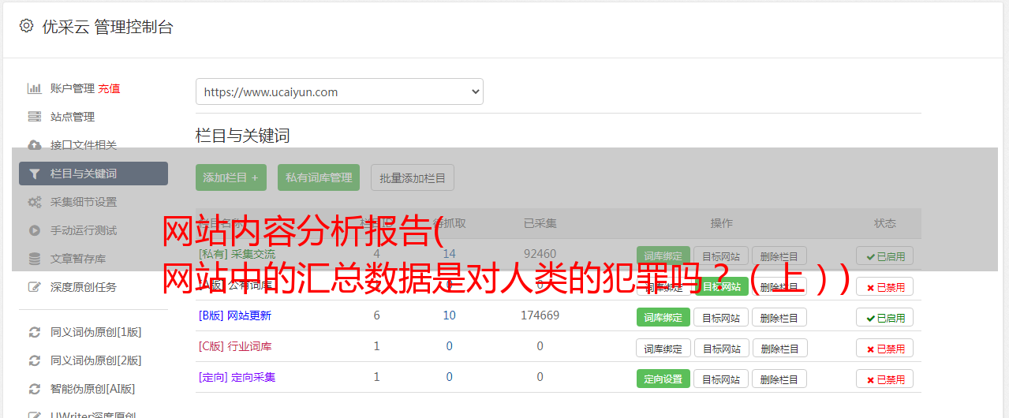1009x418 pixels.
Task: Toggle 已启用 status of 采集交流 row
Action: click(x=884, y=256)
